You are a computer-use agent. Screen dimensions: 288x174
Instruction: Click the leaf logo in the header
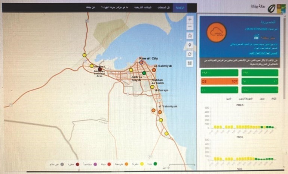272,9
